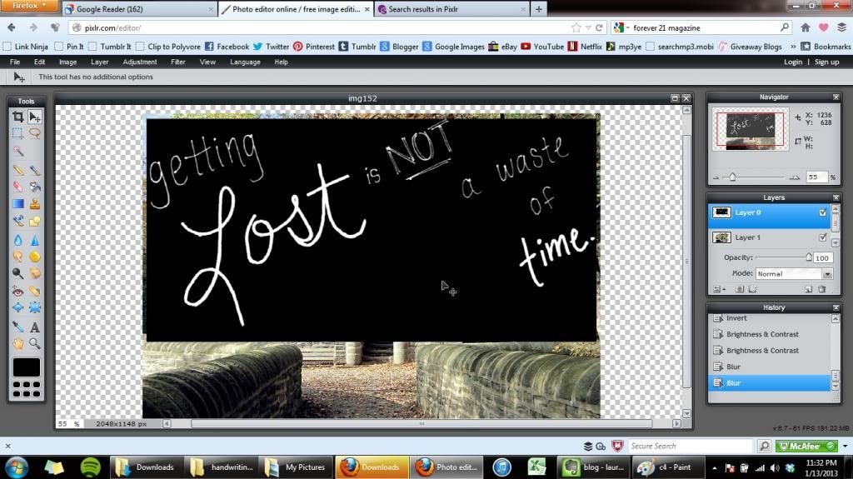Click the History panel scroll up arrow
The image size is (853, 479).
pyautogui.click(x=835, y=318)
